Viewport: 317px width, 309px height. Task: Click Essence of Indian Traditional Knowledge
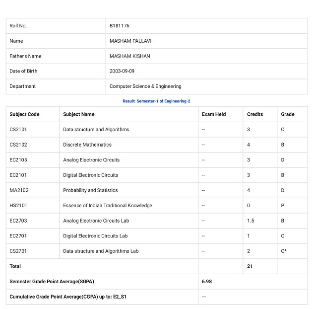point(108,205)
